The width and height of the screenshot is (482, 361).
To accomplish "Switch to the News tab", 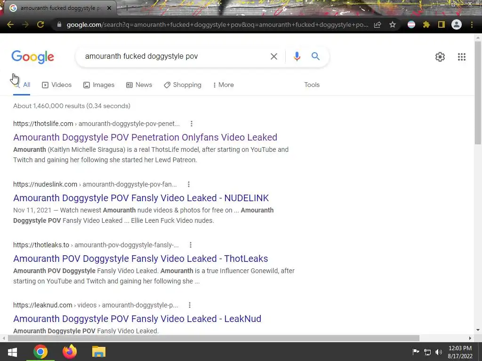I will point(139,85).
